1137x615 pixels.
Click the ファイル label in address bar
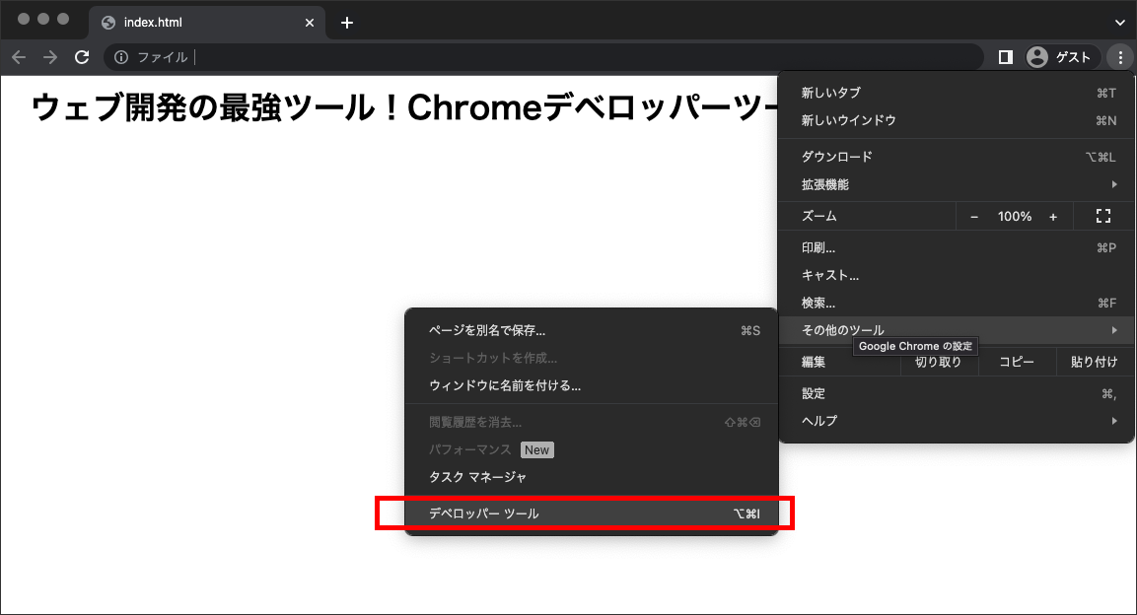pos(163,57)
